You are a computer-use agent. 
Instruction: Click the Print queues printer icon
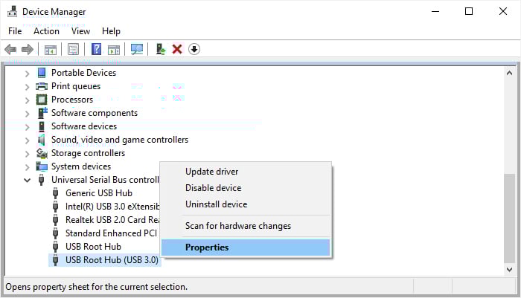click(x=42, y=86)
